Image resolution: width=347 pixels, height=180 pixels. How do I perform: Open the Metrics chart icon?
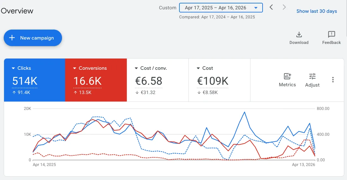pyautogui.click(x=287, y=76)
